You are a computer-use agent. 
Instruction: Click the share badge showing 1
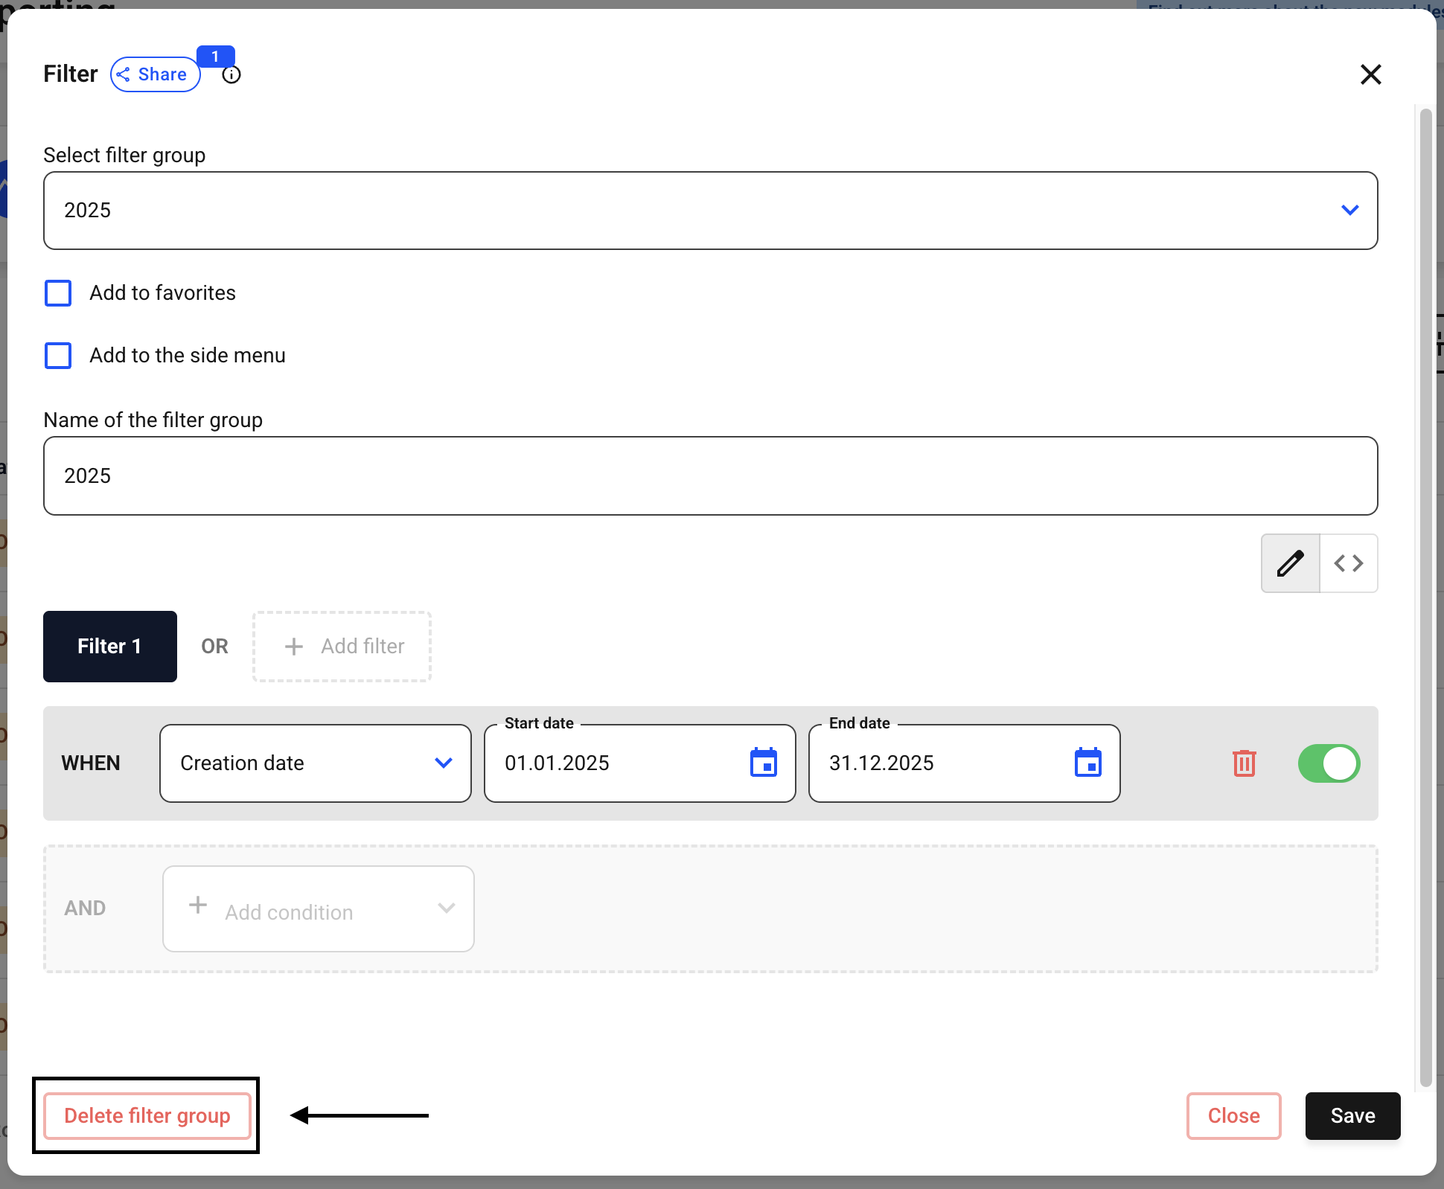(216, 57)
